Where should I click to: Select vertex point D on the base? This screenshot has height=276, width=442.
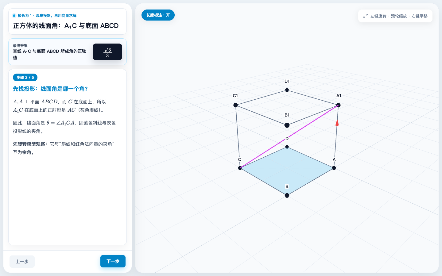coord(287,147)
